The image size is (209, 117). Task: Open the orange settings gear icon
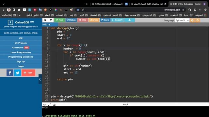(x=198, y=20)
